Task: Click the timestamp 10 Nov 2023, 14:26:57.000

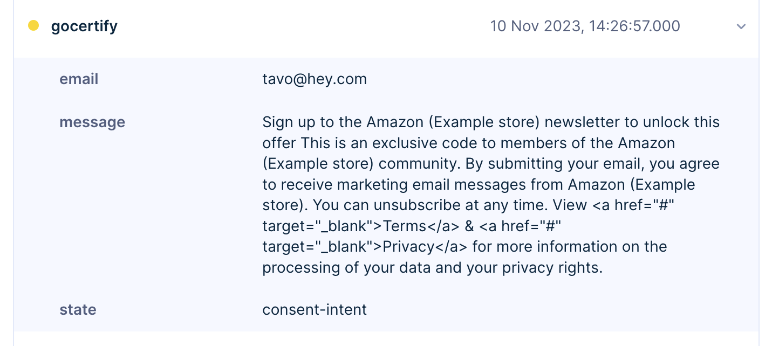Action: click(585, 26)
